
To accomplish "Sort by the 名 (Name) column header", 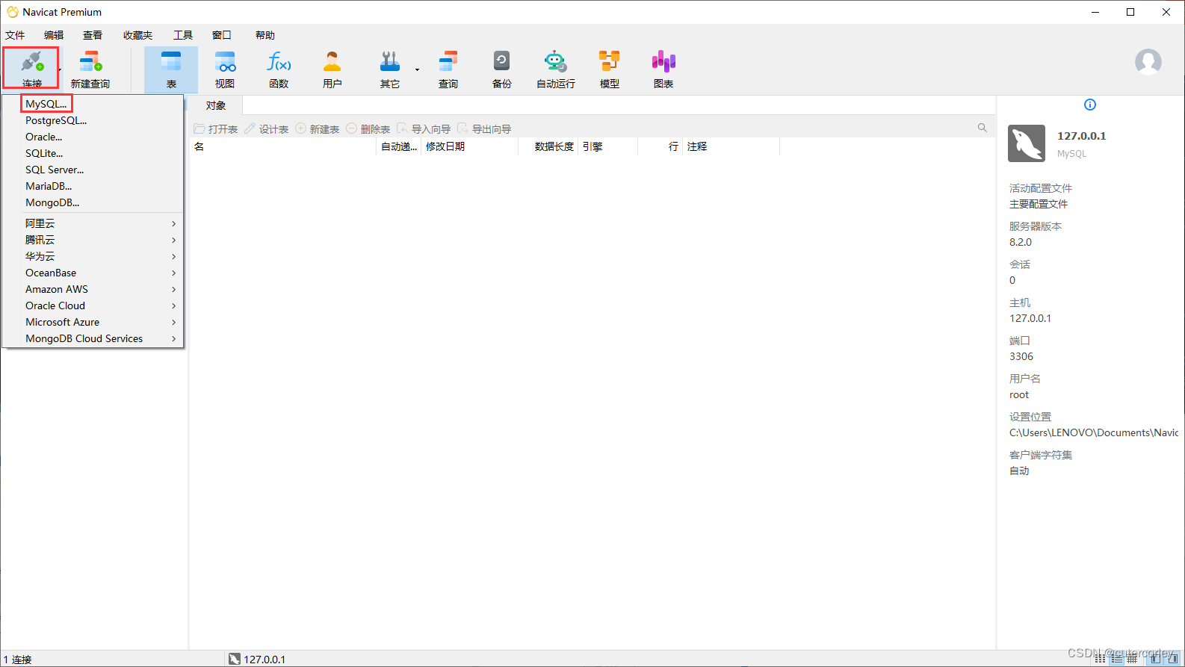I will [x=283, y=146].
